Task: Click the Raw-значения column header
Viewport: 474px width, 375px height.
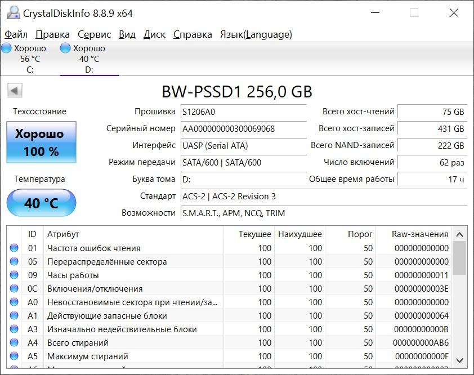Action: (420, 234)
